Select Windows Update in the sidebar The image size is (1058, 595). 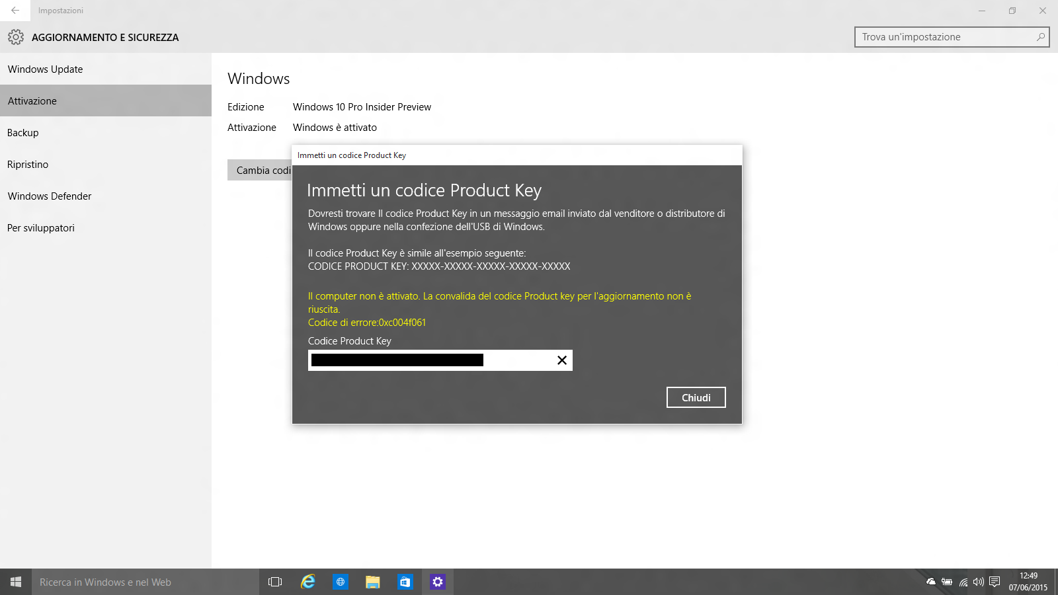click(x=106, y=69)
